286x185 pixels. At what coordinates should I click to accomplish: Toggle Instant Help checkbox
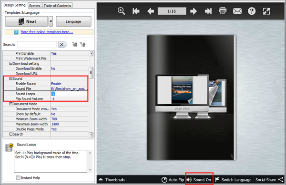click(x=18, y=177)
